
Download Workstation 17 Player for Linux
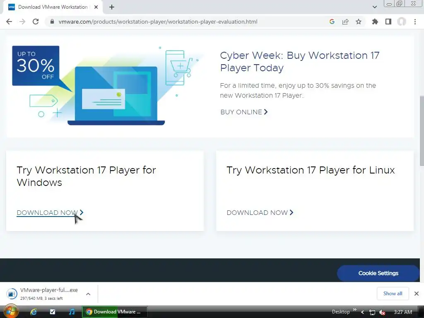click(260, 212)
